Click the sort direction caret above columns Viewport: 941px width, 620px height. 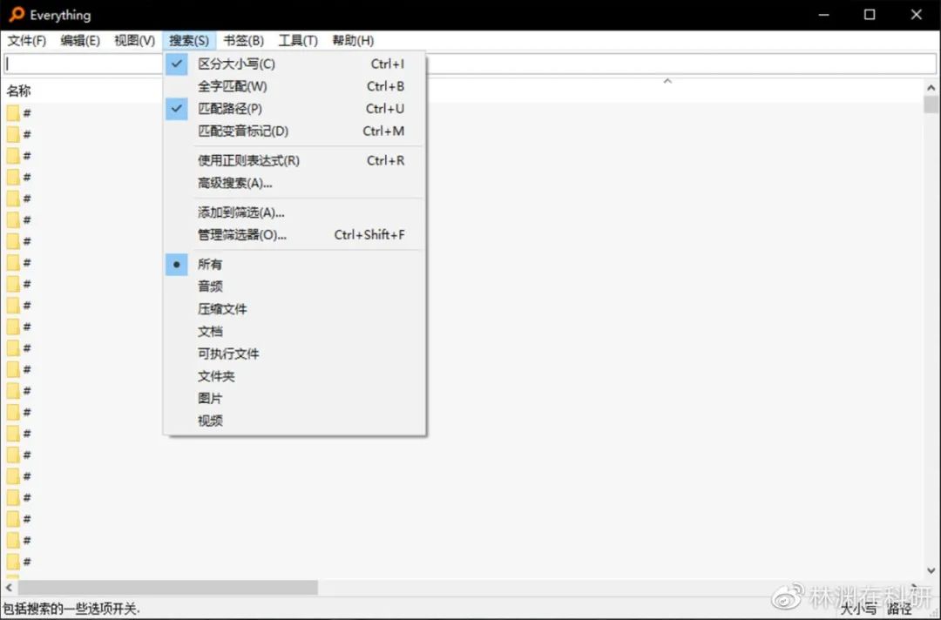667,81
